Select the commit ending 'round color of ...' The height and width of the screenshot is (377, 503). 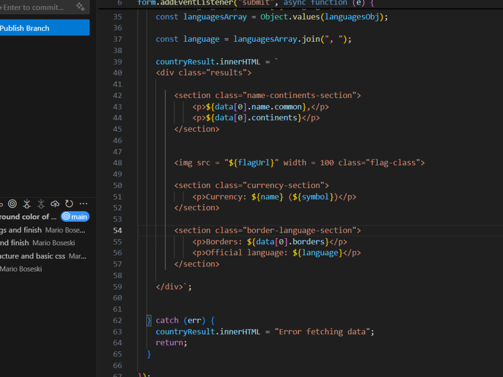[x=29, y=217]
